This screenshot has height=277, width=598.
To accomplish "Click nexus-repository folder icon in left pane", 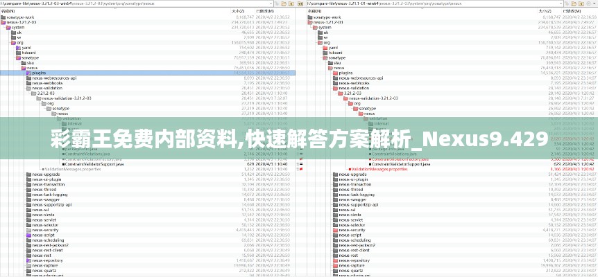I will [x=28, y=260].
